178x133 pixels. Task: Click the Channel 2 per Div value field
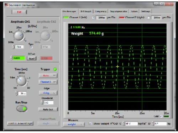156,18
